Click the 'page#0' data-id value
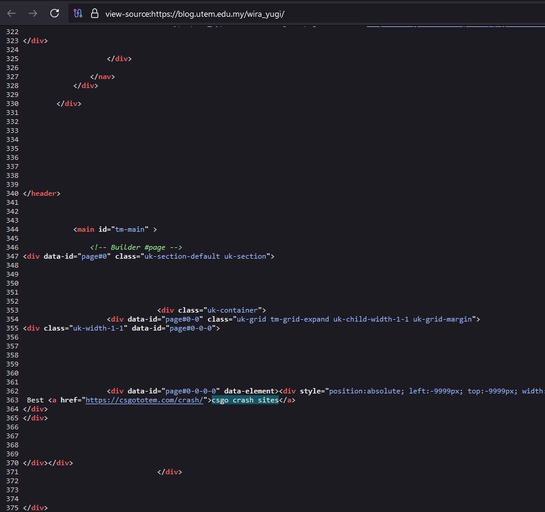545x512 pixels. click(94, 256)
